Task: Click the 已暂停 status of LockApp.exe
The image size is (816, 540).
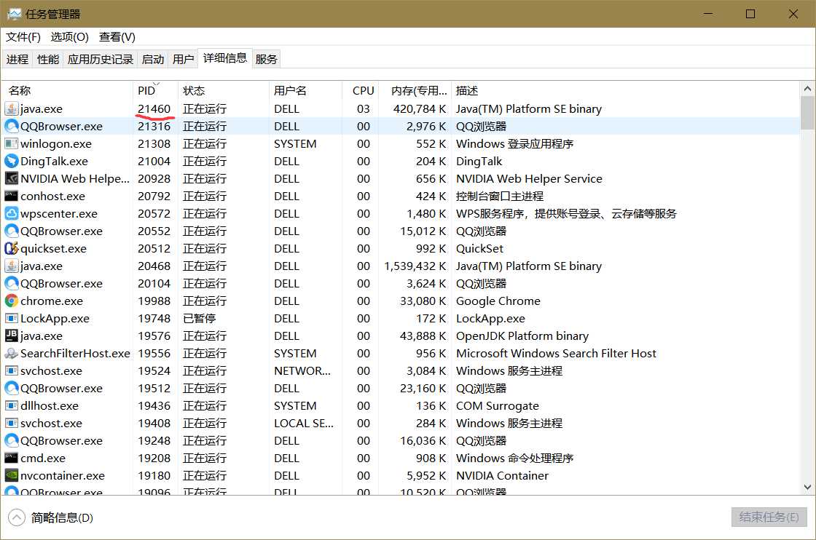Action: tap(200, 318)
